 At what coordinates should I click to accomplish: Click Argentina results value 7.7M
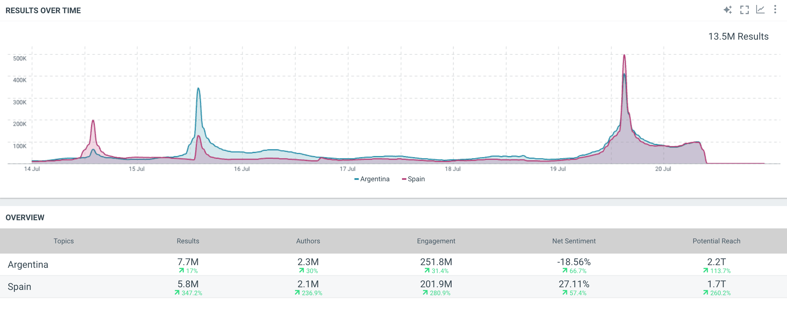[188, 262]
